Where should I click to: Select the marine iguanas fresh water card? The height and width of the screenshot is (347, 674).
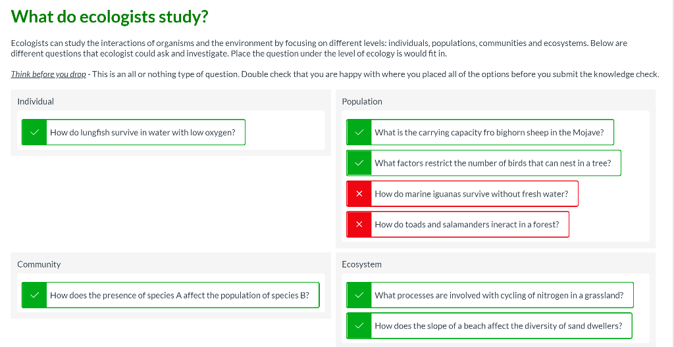click(x=471, y=194)
